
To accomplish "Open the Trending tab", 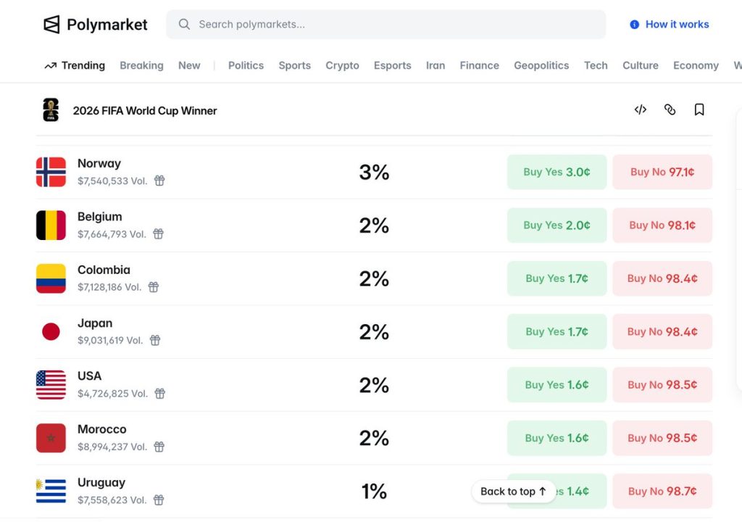I will click(75, 65).
